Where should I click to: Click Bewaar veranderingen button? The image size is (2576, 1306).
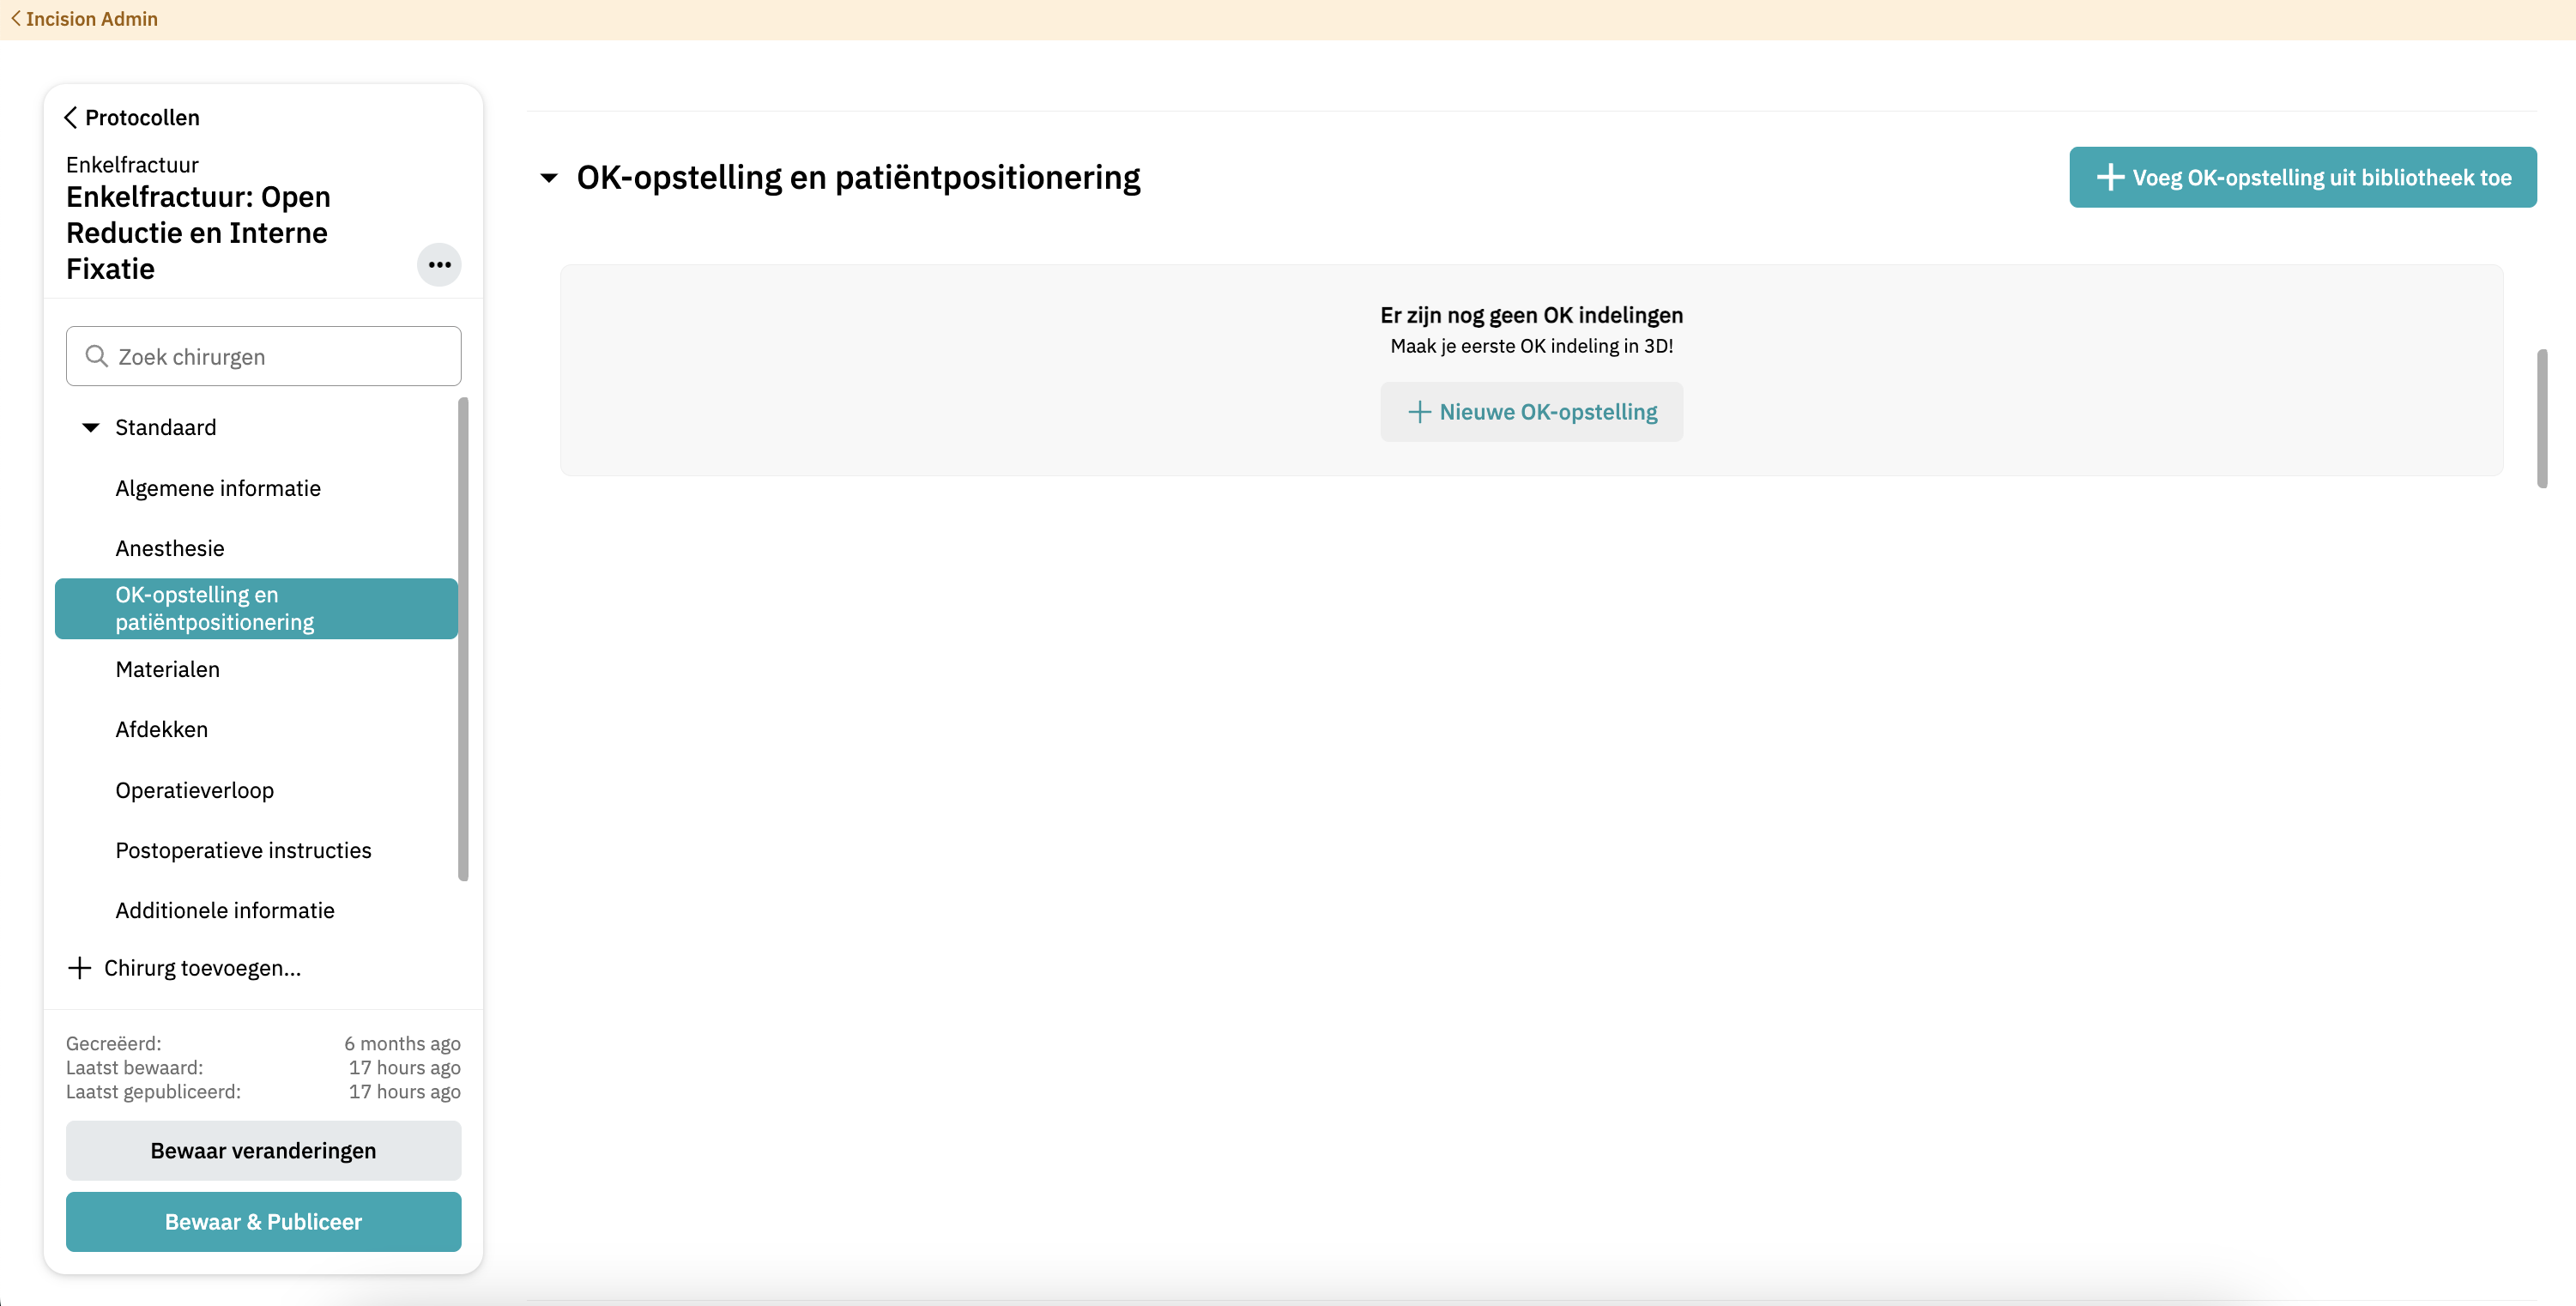coord(263,1150)
